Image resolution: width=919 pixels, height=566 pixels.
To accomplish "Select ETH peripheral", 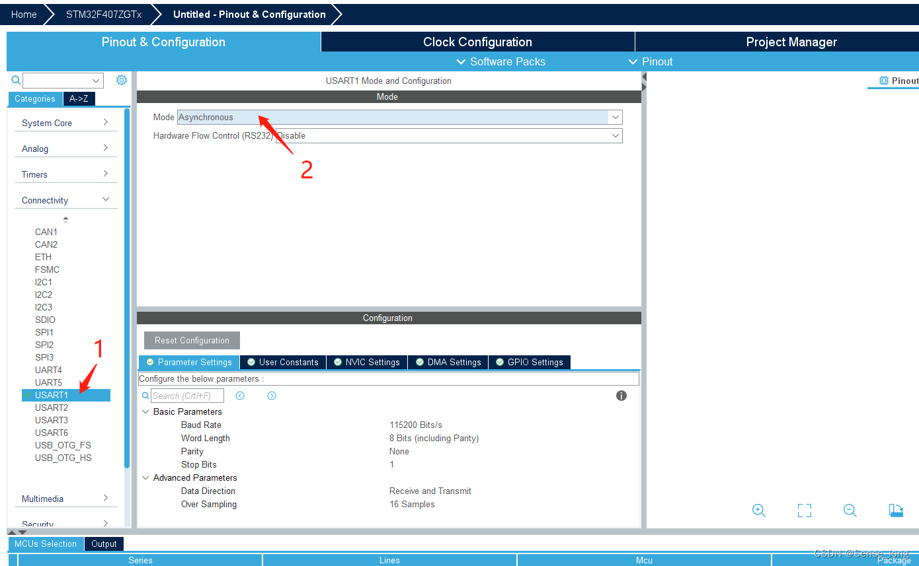I will pyautogui.click(x=43, y=257).
